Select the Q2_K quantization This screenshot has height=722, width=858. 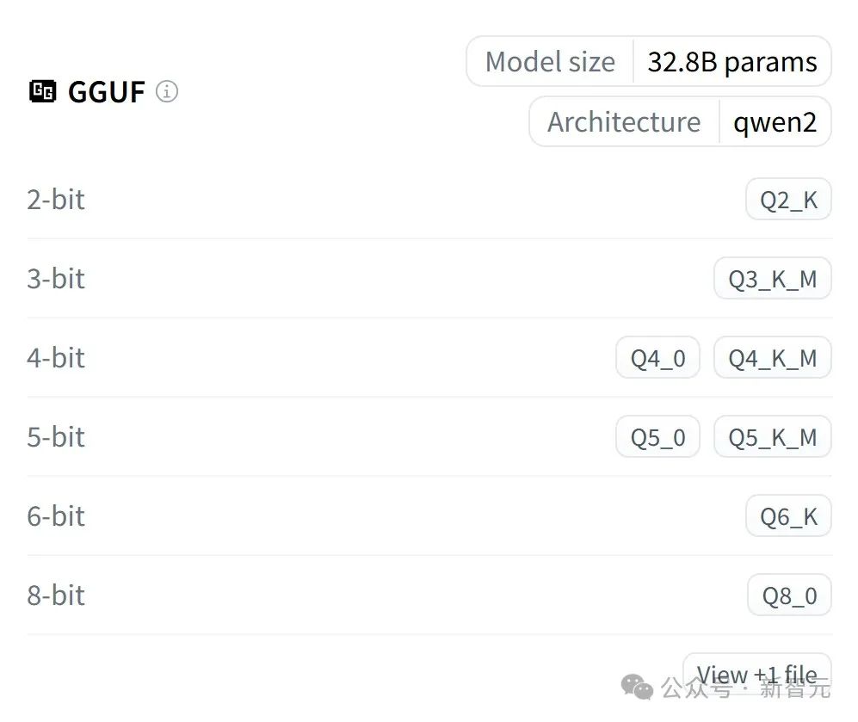788,199
